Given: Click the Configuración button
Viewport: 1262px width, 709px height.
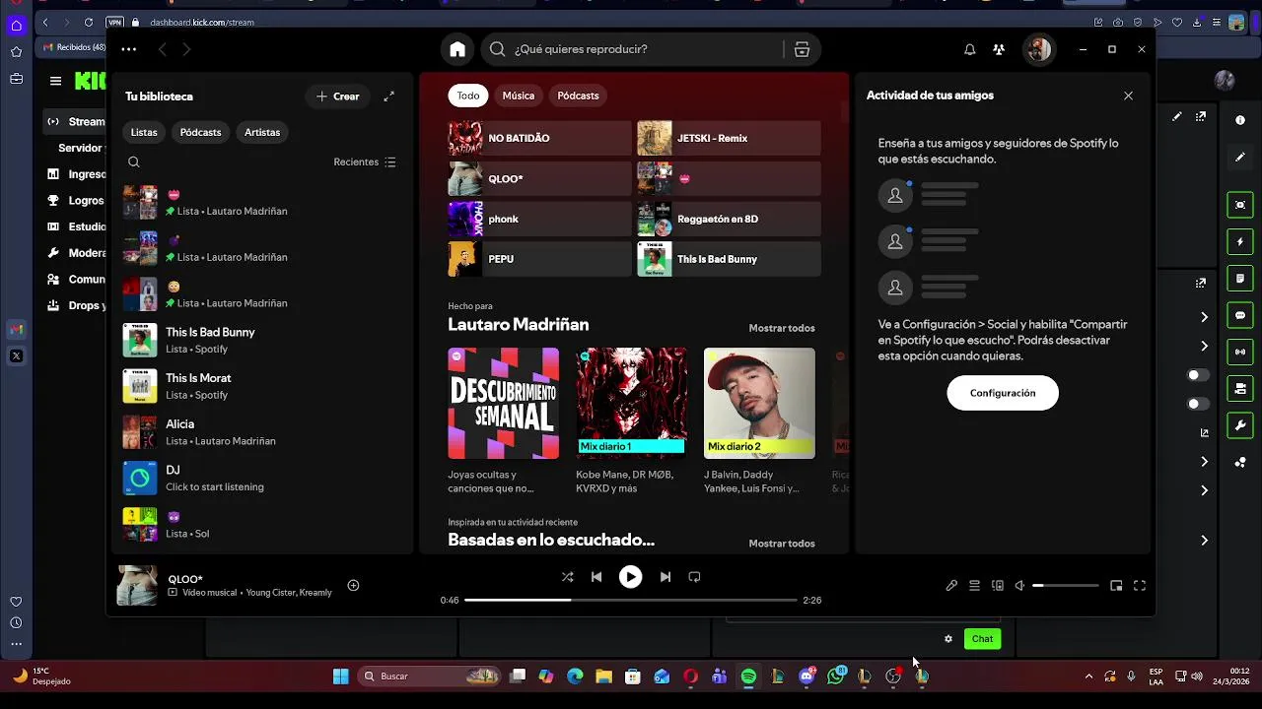Looking at the screenshot, I should (1003, 393).
